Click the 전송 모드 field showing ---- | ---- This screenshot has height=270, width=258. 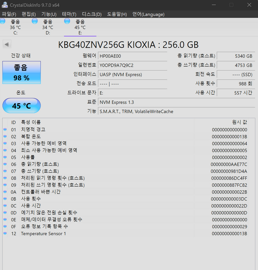pos(133,84)
